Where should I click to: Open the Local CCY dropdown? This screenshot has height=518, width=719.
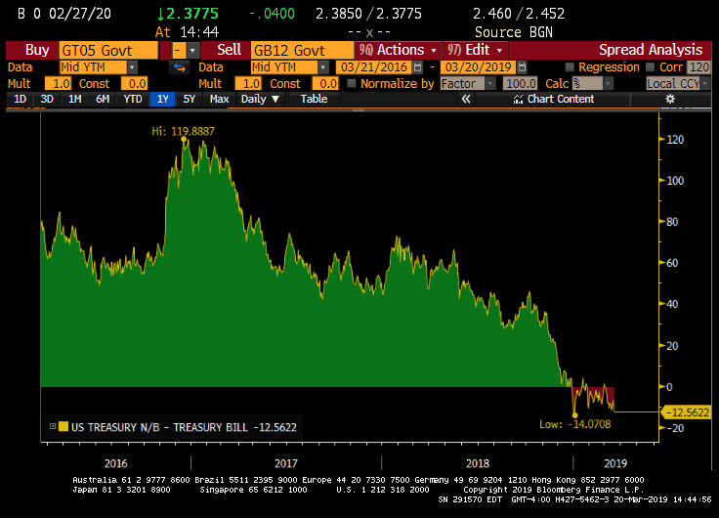click(x=705, y=83)
